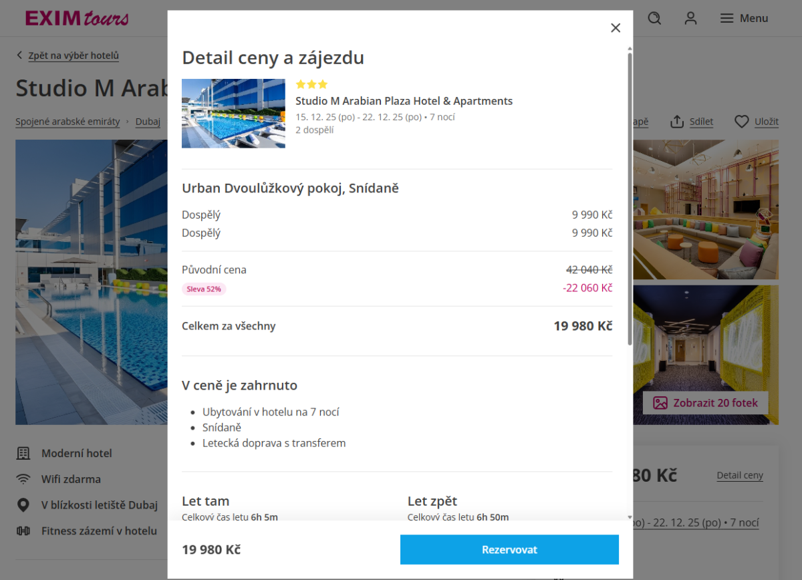Click the EXIM tours logo
Image resolution: width=802 pixels, height=580 pixels.
(77, 18)
